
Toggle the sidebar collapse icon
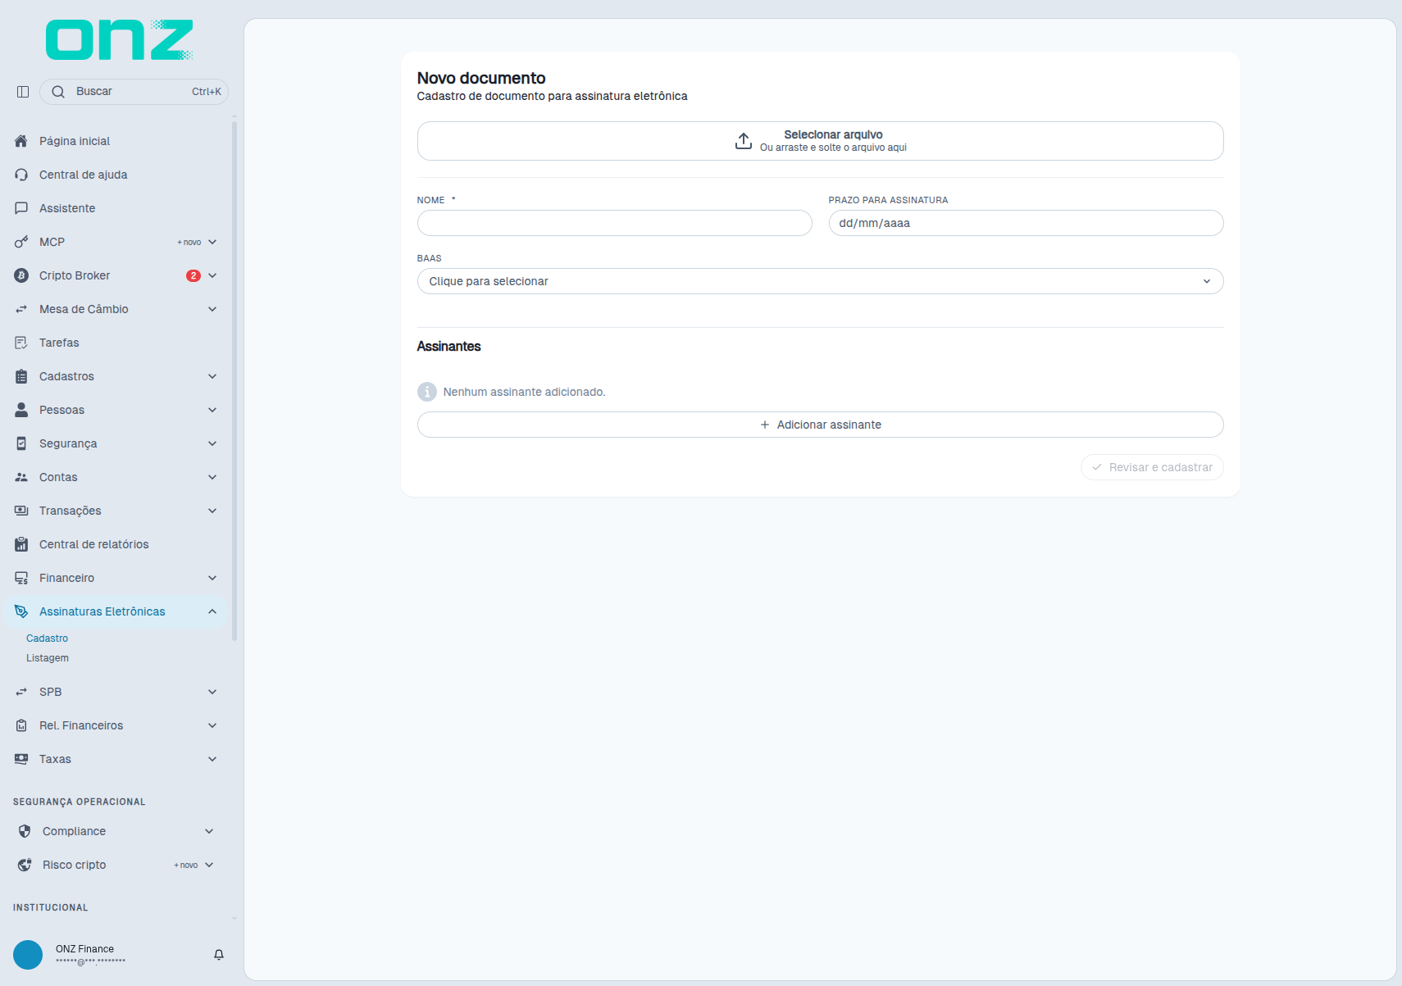(x=23, y=92)
